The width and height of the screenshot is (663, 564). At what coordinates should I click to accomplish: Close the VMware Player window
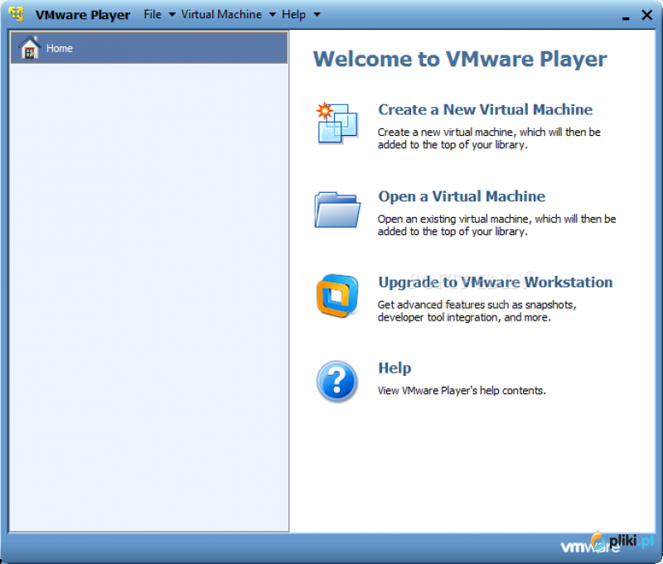pos(646,15)
